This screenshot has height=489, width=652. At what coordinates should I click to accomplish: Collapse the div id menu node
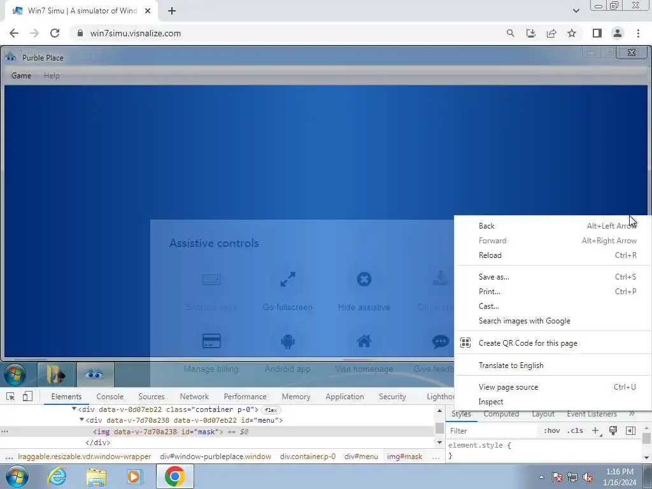click(81, 420)
